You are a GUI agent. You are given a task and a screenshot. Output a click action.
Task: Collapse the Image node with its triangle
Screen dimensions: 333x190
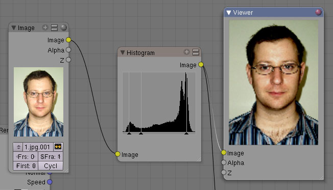pyautogui.click(x=14, y=28)
